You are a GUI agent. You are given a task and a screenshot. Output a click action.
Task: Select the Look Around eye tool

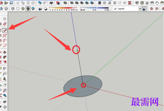pos(5,102)
